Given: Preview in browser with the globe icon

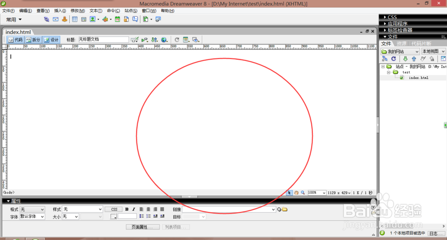Looking at the screenshot, I should [164, 40].
